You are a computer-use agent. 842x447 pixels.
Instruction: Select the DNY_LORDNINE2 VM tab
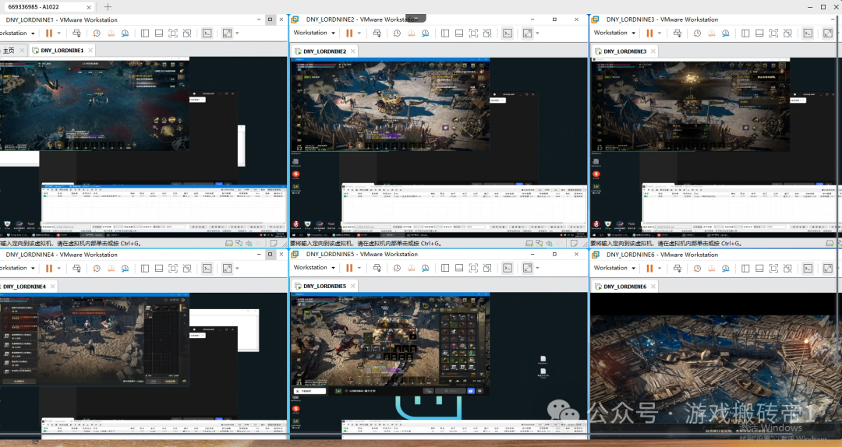[324, 51]
